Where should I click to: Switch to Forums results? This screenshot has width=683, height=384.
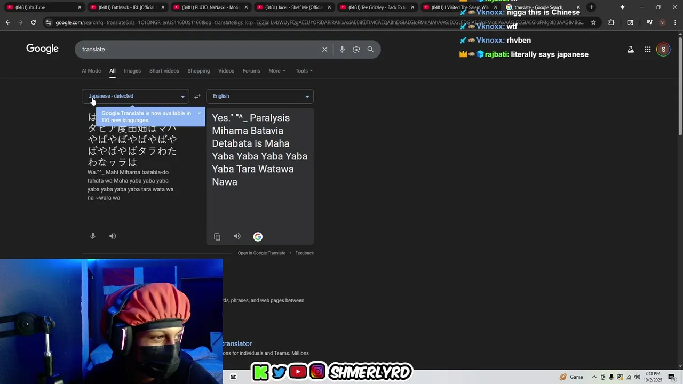(x=251, y=71)
